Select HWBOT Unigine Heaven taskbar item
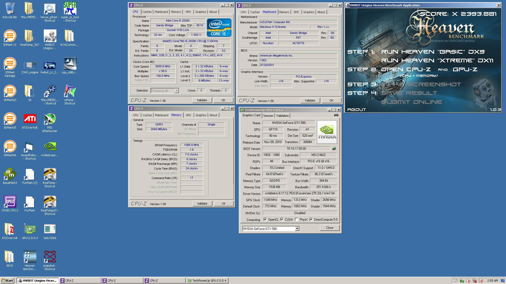Viewport: 506px width, 284px height. point(37,281)
